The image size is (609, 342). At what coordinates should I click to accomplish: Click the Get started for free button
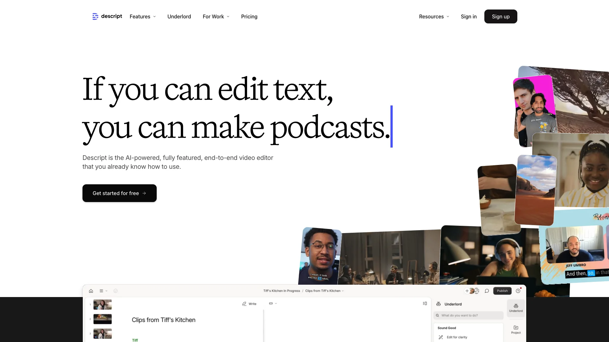[119, 193]
